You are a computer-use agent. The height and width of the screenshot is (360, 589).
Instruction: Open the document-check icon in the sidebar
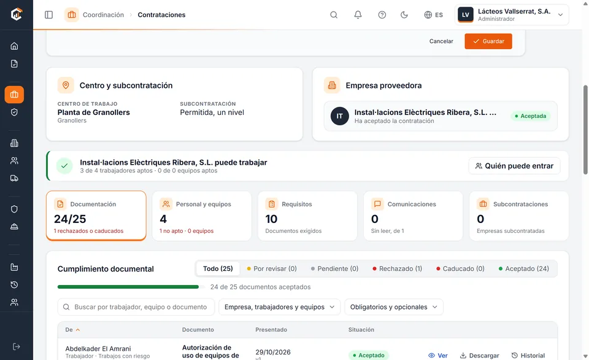[x=14, y=63]
